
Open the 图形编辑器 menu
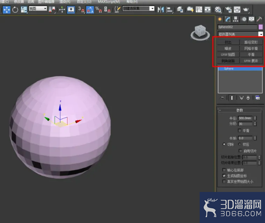tap(46, 2)
